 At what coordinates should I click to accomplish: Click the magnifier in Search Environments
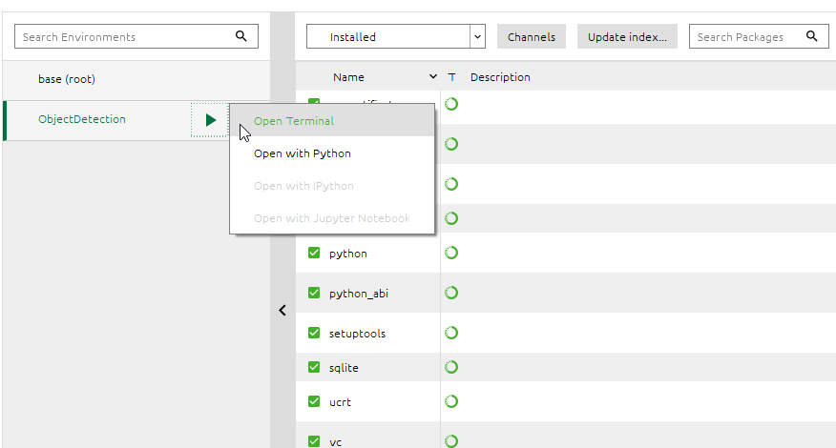(241, 37)
